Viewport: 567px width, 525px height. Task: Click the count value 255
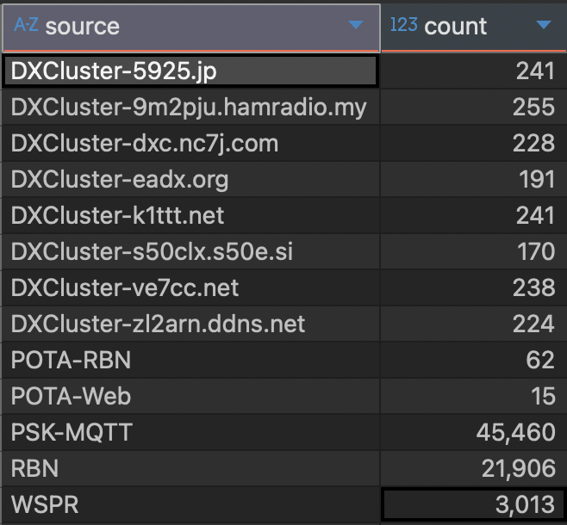pyautogui.click(x=533, y=107)
